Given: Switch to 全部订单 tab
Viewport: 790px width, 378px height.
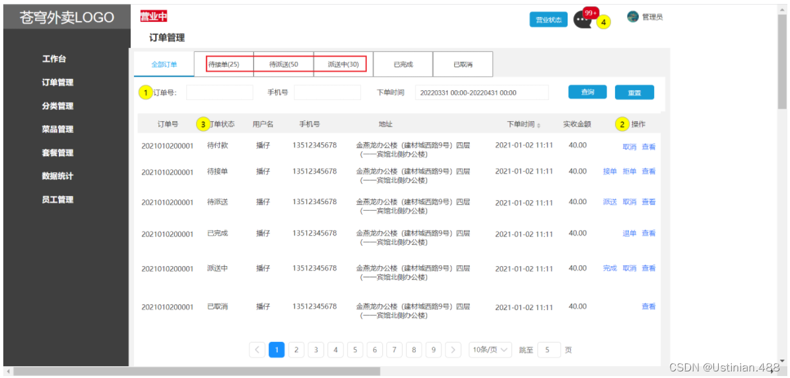Looking at the screenshot, I should (164, 65).
